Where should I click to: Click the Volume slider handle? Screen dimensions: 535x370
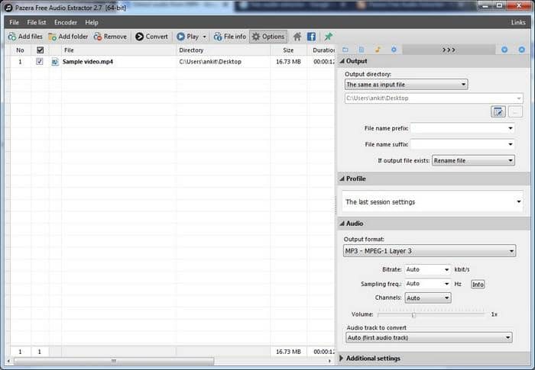coord(413,314)
